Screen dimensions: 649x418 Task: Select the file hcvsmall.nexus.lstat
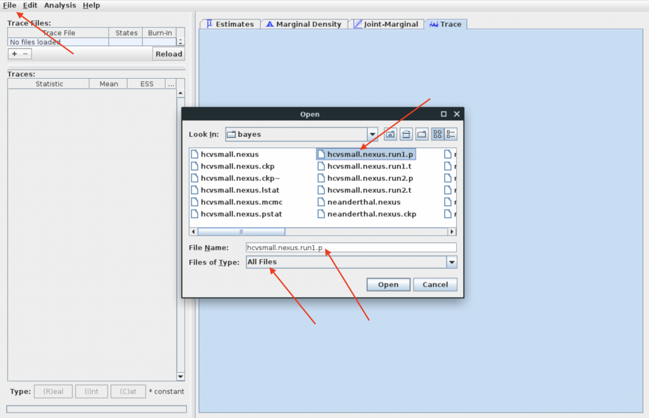coord(240,190)
